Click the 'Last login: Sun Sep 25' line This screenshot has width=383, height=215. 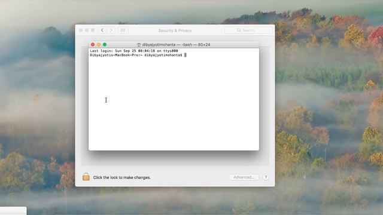[134, 51]
